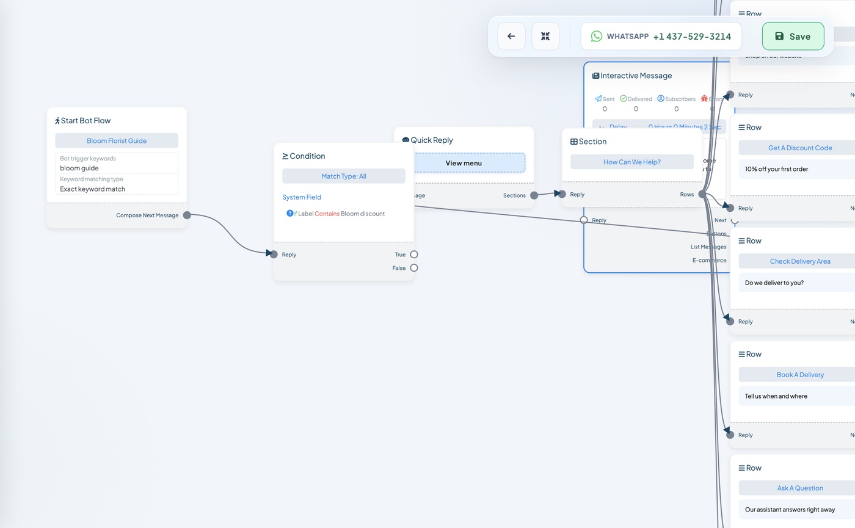Click the Subscribers person icon
855x528 pixels.
tap(661, 98)
